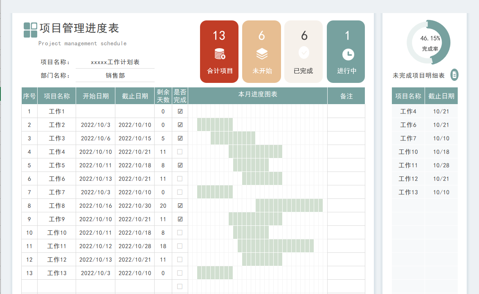479x294 pixels.
Task: Click the 备注 column header
Action: tap(346, 96)
